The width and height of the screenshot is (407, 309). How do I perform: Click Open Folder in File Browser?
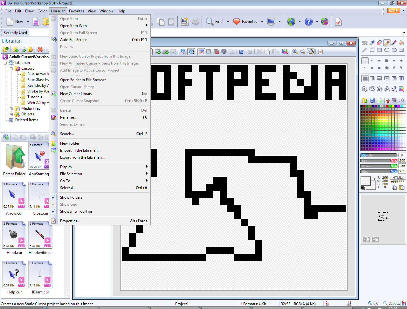(100, 80)
